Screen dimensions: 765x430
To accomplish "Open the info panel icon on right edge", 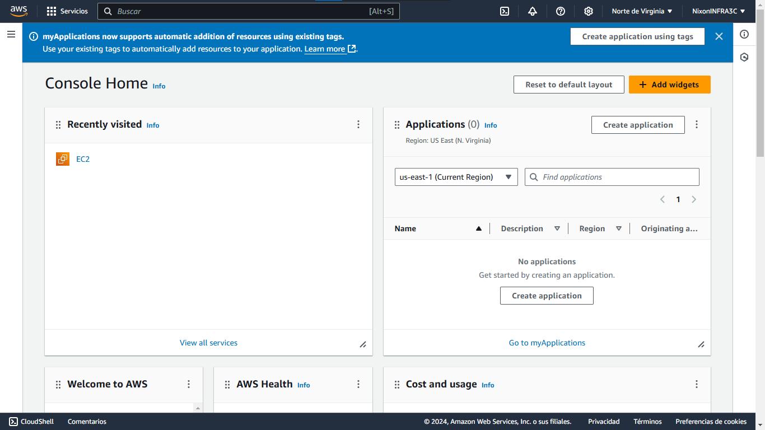I will click(x=744, y=34).
